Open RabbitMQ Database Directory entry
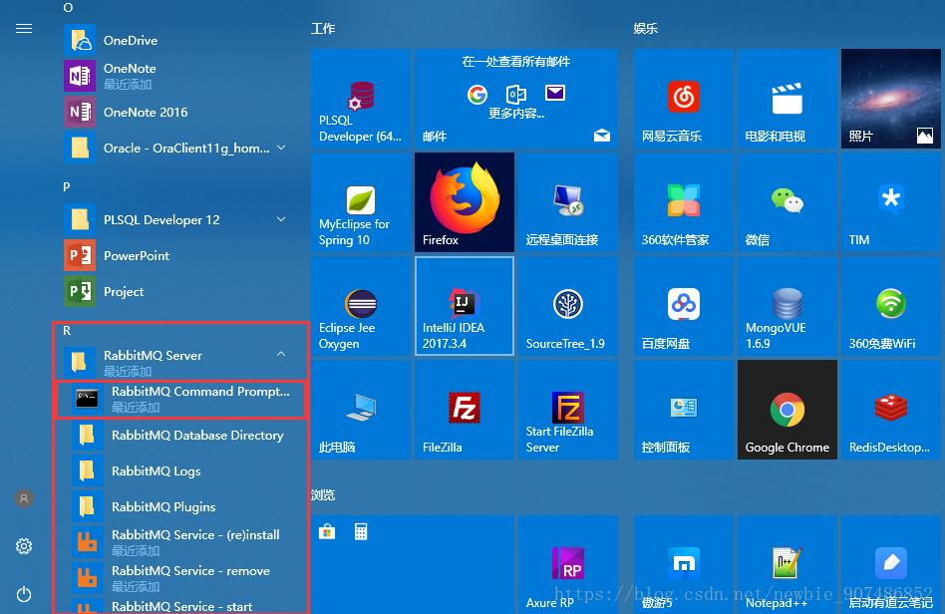The image size is (945, 614). (x=183, y=435)
